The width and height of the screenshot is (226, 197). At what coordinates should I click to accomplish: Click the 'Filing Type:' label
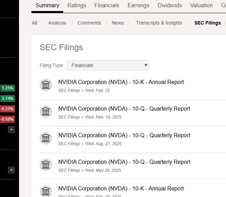(52, 65)
